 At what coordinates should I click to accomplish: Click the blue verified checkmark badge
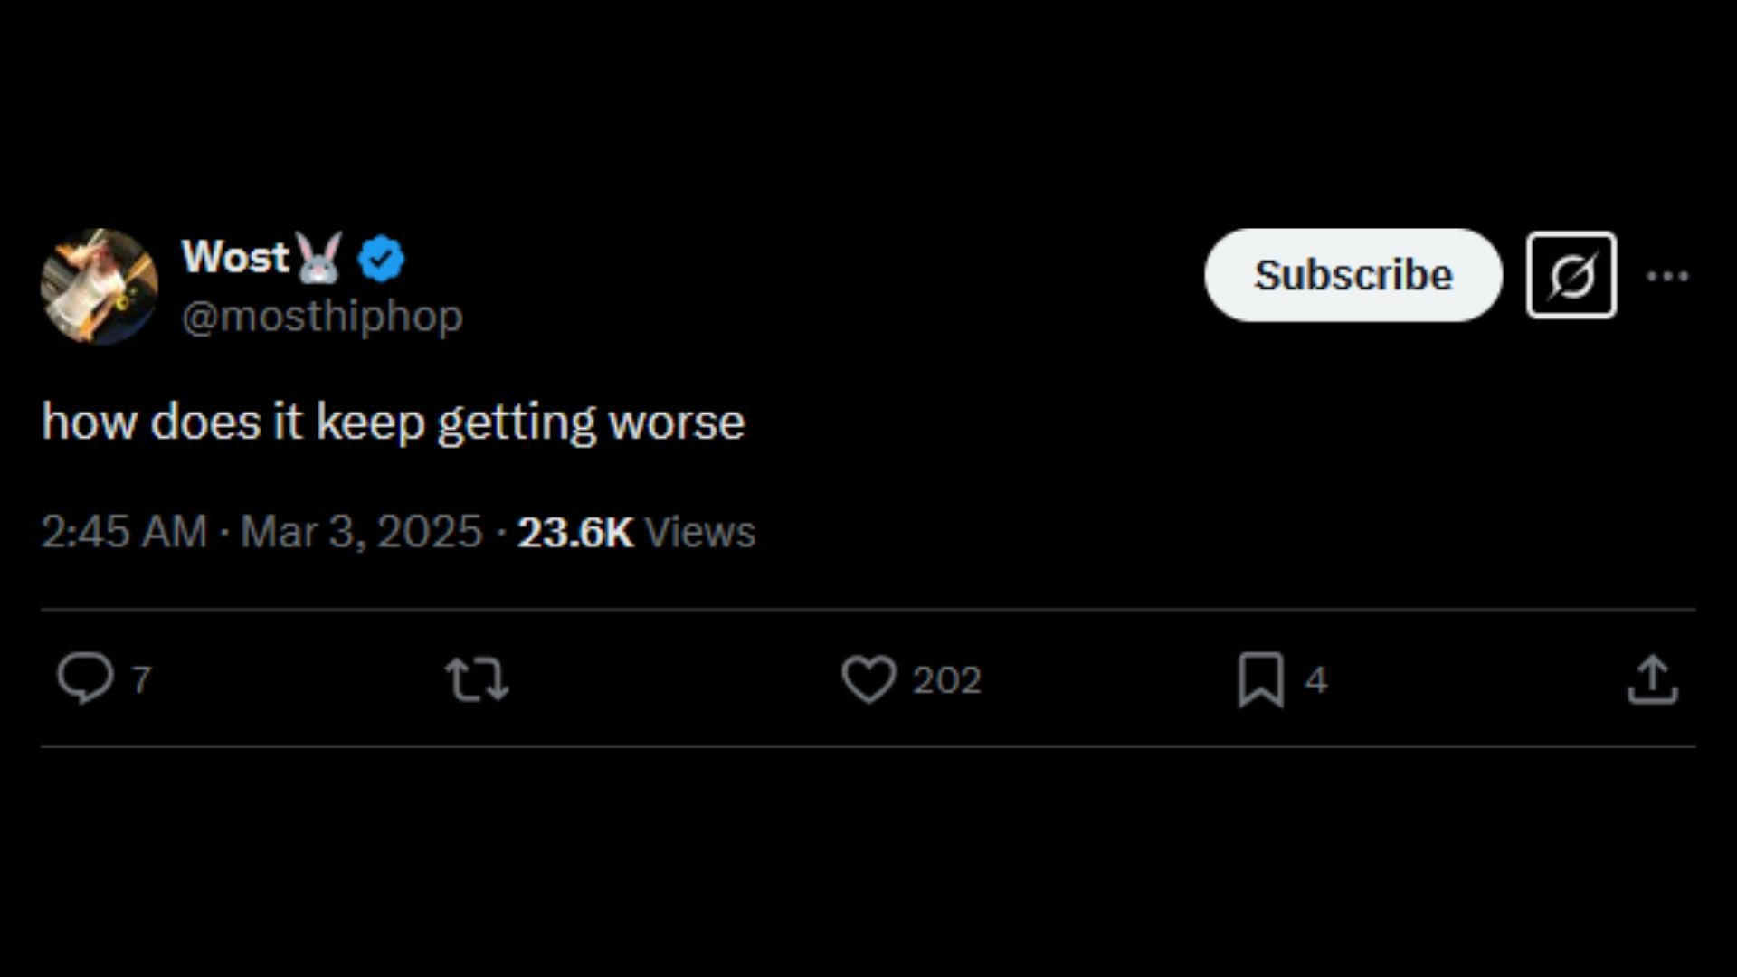tap(381, 260)
